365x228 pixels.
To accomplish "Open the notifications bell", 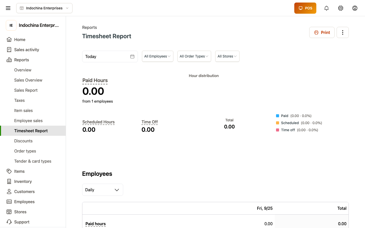I will click(x=326, y=8).
